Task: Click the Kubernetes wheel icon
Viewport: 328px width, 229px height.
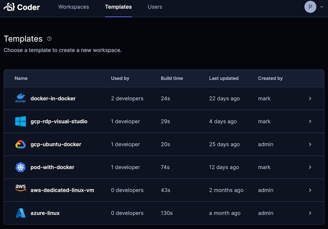Action: tap(20, 167)
